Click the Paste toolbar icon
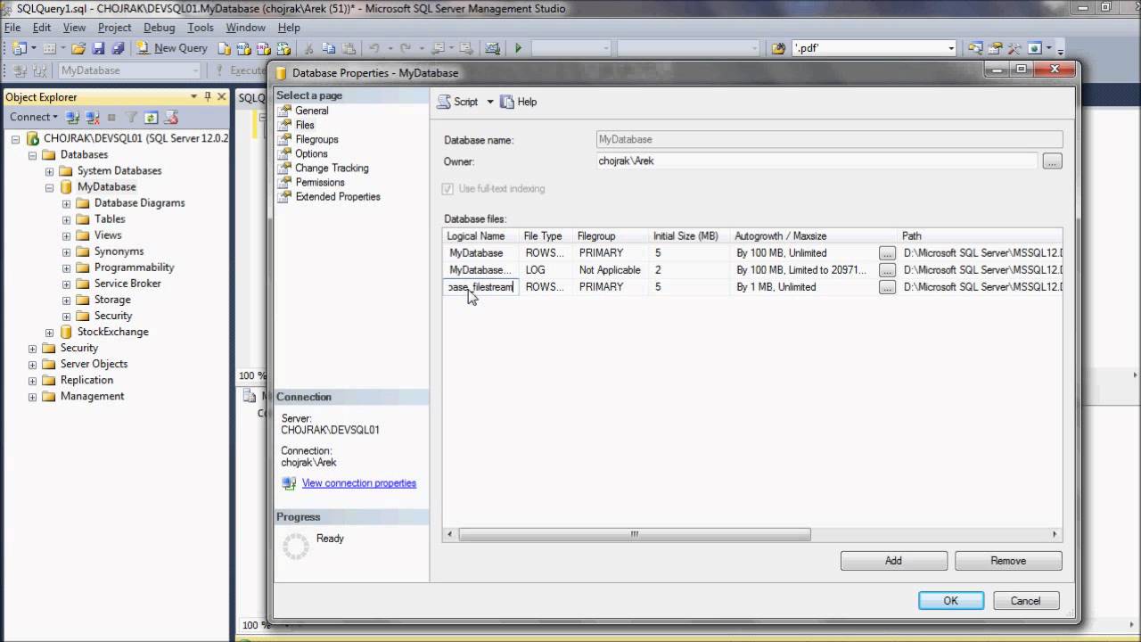 (347, 48)
